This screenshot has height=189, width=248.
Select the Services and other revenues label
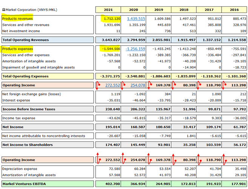point(26,25)
